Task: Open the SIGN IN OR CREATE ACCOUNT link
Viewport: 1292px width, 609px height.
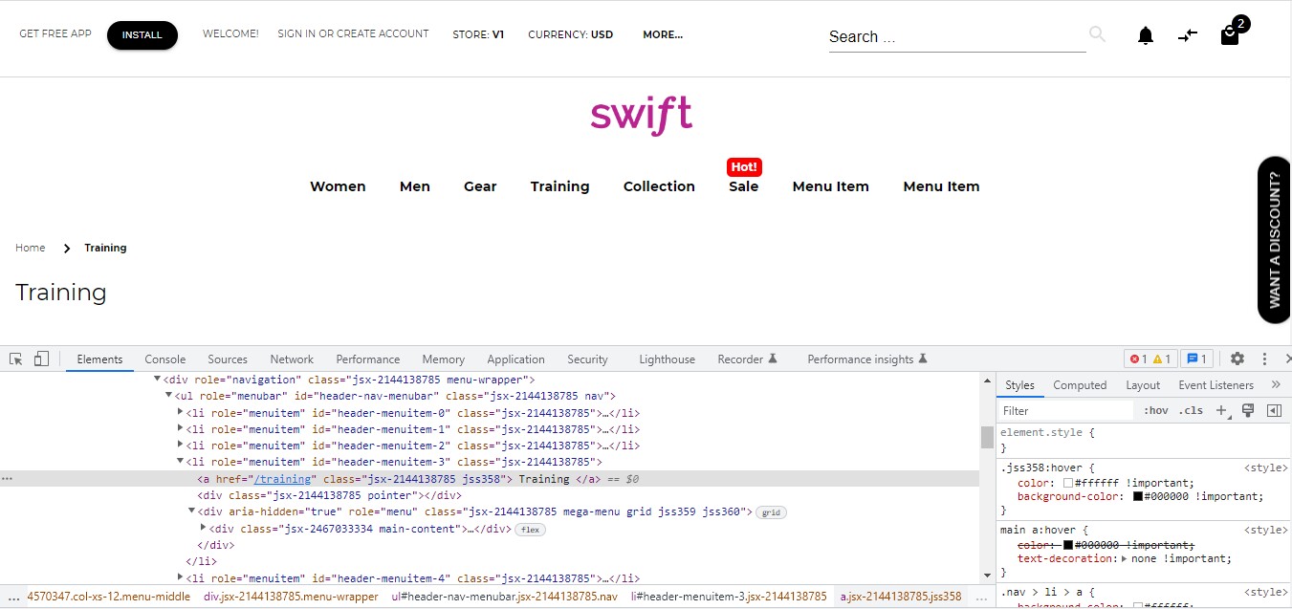Action: 353,33
